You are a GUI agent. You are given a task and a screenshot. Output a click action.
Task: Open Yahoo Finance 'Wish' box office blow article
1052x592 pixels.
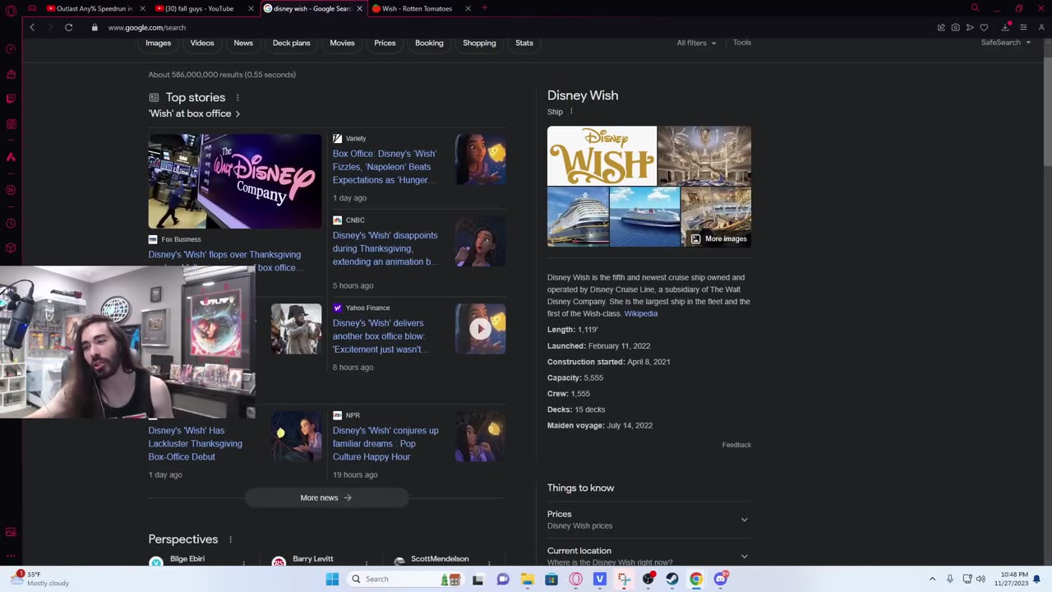[381, 336]
